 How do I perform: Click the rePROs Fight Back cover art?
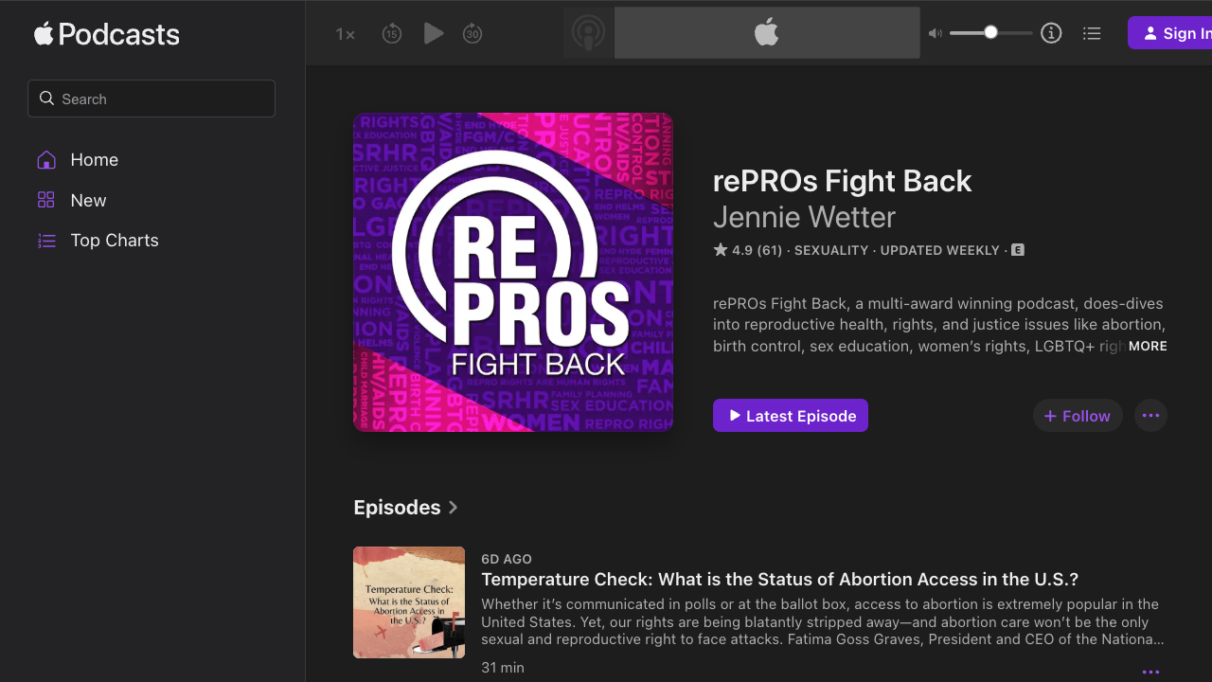coord(513,273)
